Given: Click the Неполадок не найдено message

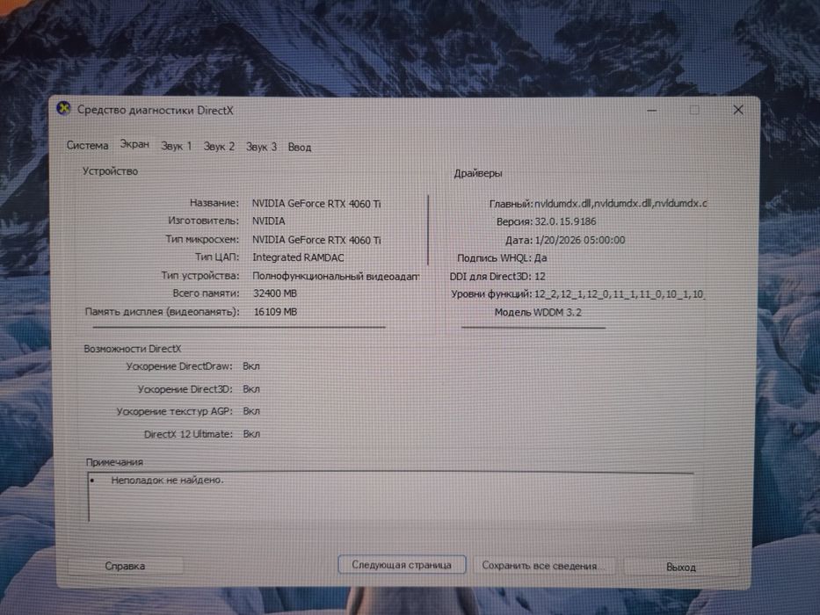Looking at the screenshot, I should 167,480.
